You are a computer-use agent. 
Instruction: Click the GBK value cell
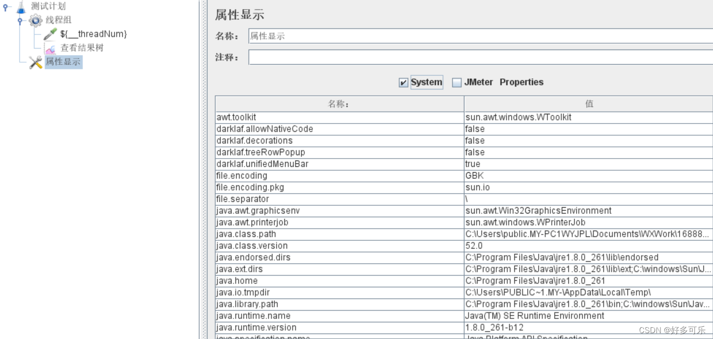pyautogui.click(x=588, y=176)
